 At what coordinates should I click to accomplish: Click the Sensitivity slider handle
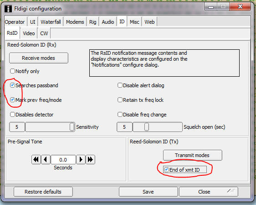click(72, 127)
